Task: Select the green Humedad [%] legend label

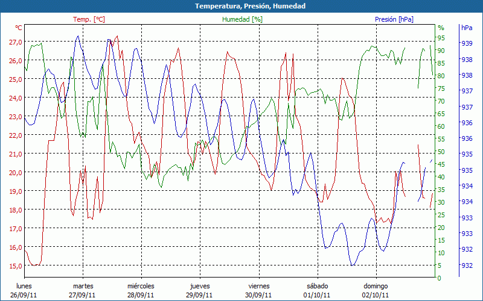Action: (243, 19)
